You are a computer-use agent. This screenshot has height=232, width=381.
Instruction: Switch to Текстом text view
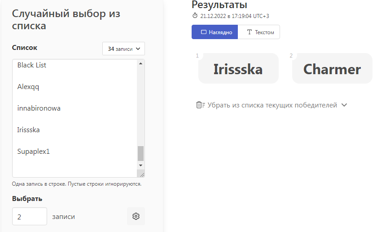click(259, 32)
